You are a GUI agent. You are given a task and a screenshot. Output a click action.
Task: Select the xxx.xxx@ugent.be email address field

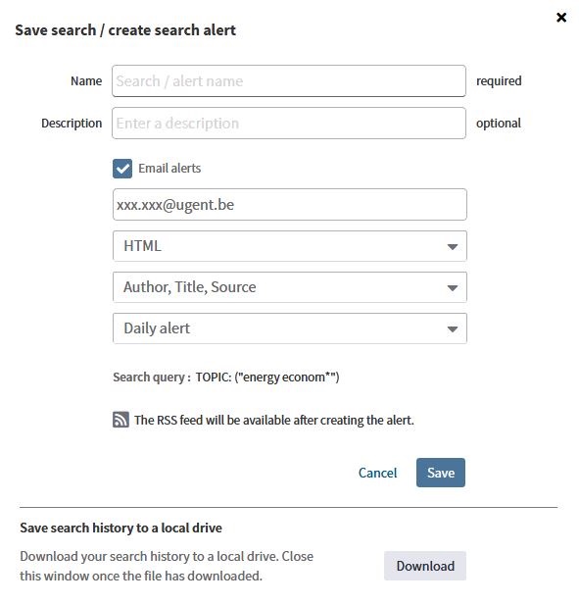click(290, 205)
